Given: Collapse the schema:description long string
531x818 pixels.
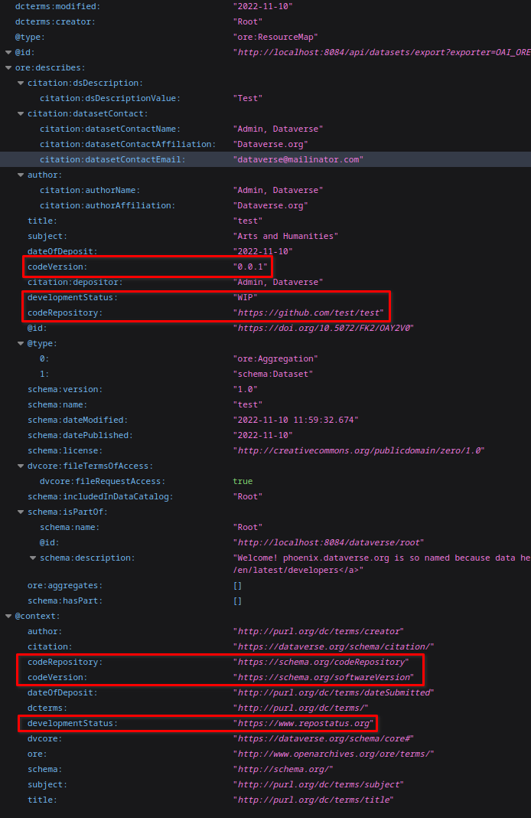Looking at the screenshot, I should (33, 558).
